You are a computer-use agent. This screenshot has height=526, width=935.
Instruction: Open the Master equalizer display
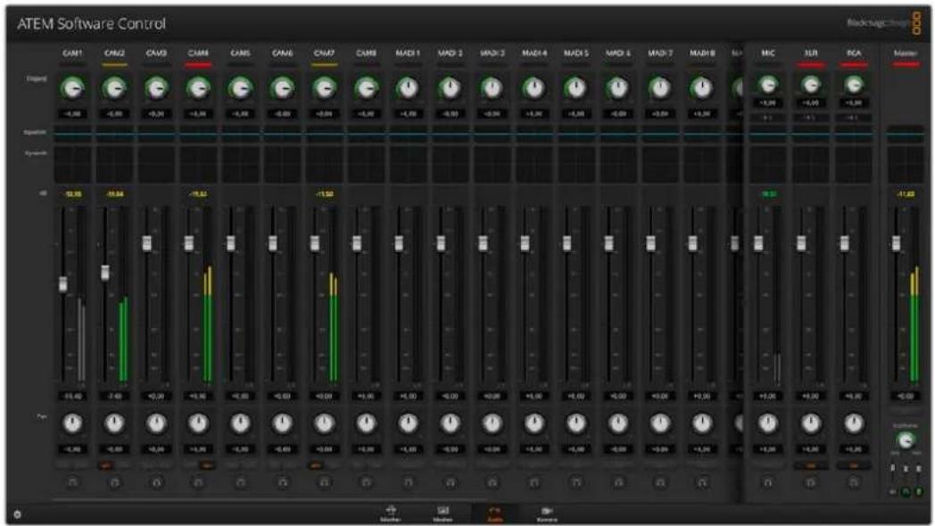coord(906,135)
